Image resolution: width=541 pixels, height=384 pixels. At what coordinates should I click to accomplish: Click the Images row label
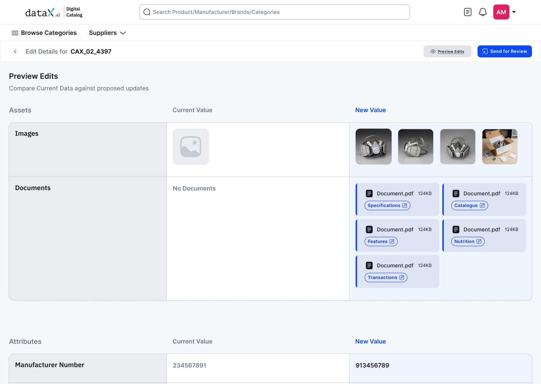tap(27, 133)
